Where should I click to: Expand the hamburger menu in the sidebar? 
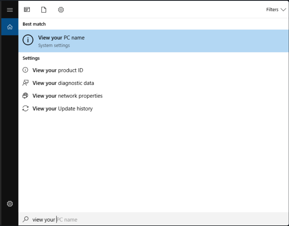pyautogui.click(x=10, y=10)
